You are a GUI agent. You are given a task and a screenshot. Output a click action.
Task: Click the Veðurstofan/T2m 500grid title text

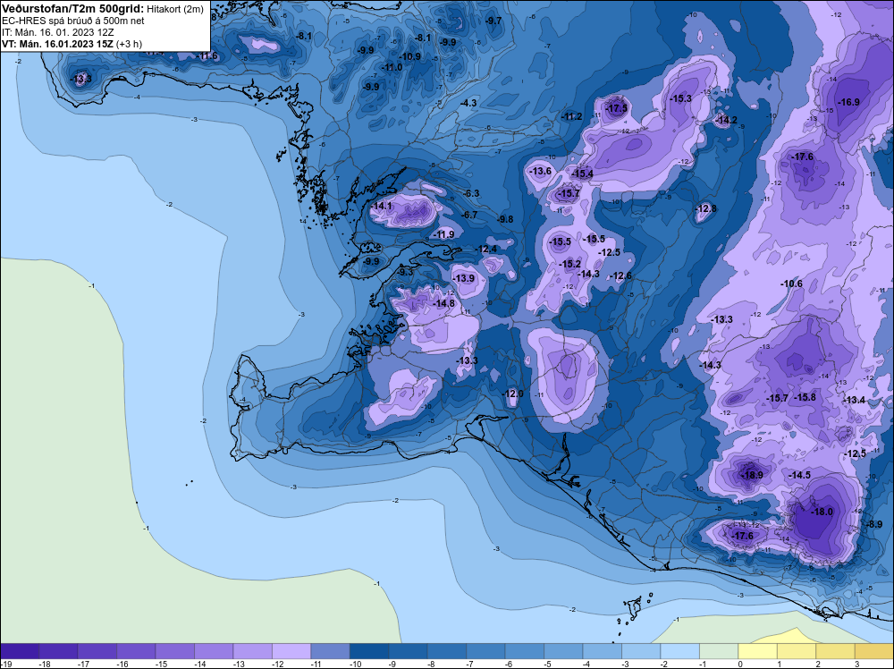click(x=73, y=9)
